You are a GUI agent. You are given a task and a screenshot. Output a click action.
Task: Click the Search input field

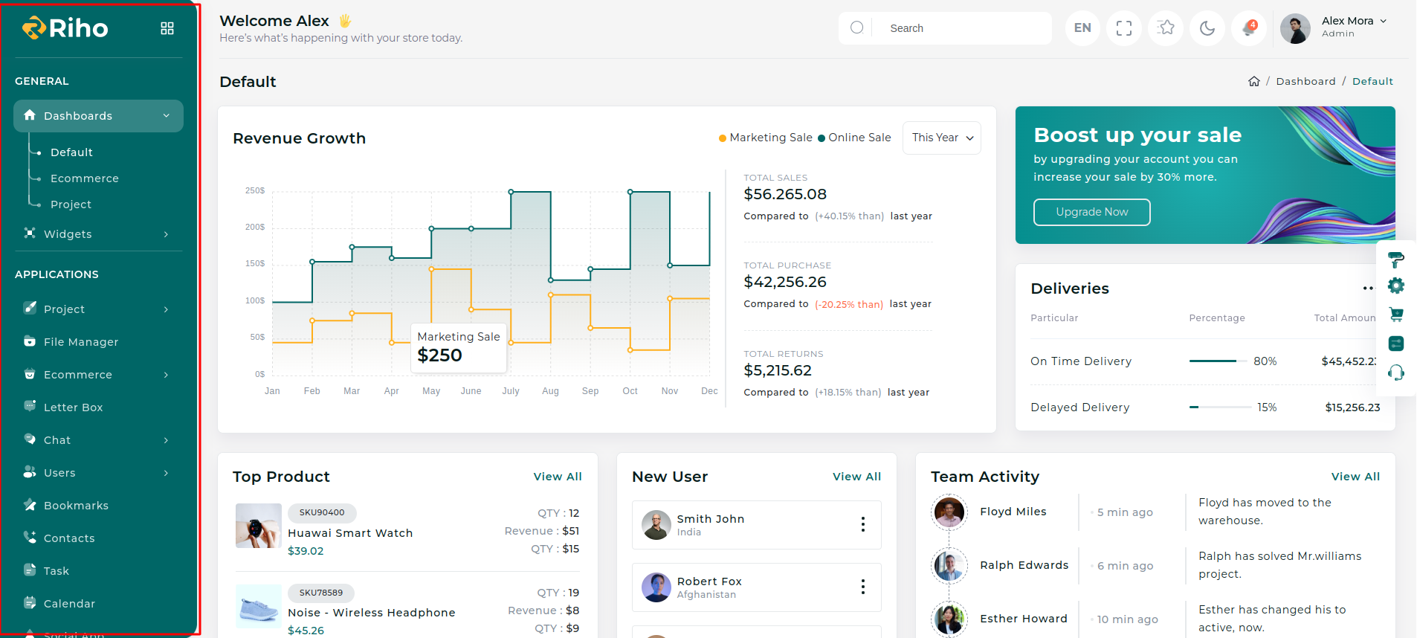959,28
